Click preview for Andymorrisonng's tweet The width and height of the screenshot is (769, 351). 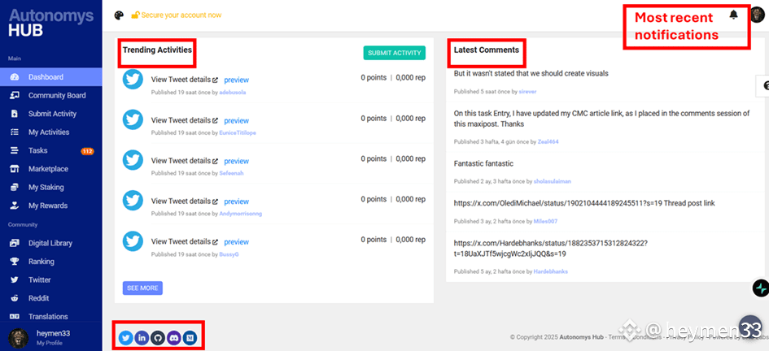click(236, 201)
